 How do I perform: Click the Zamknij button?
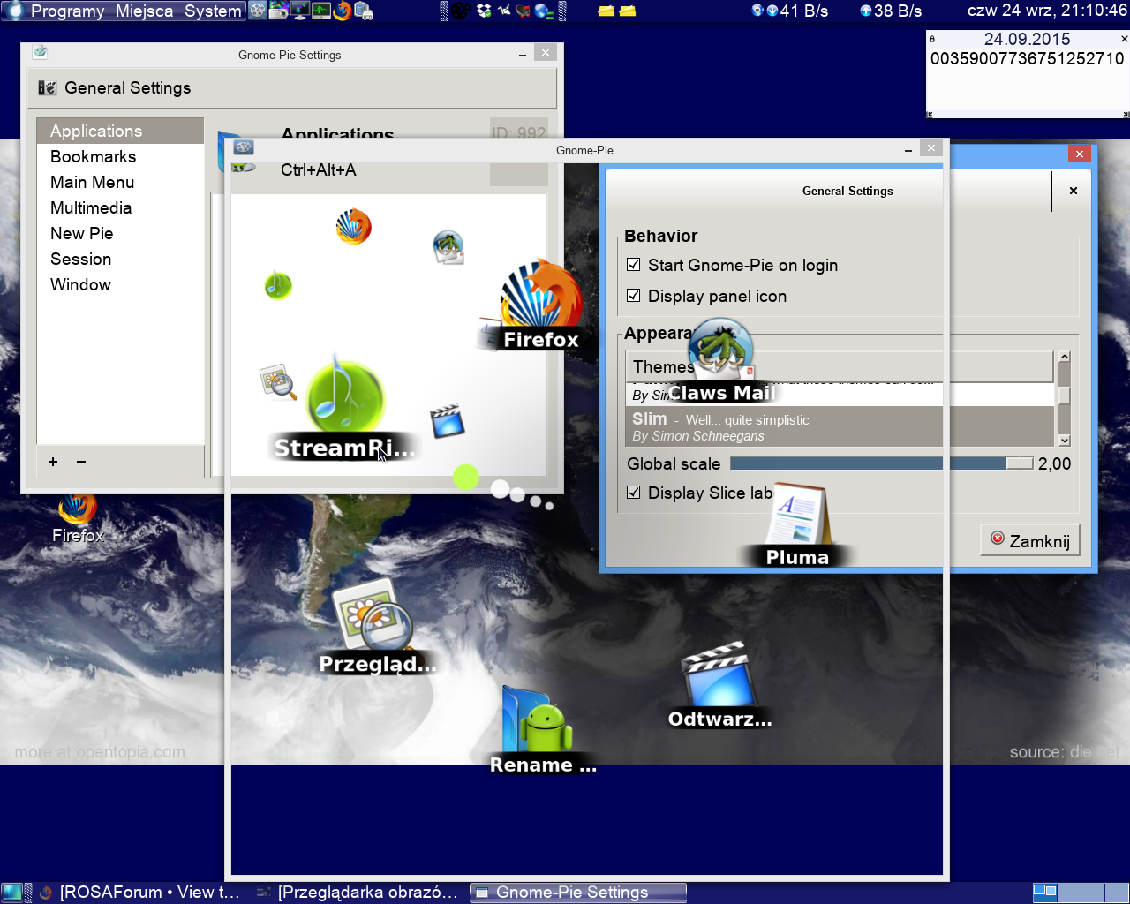tap(1030, 540)
